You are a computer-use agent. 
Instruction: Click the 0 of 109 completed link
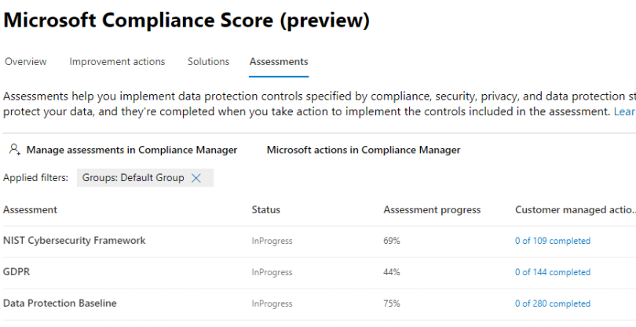(x=553, y=241)
